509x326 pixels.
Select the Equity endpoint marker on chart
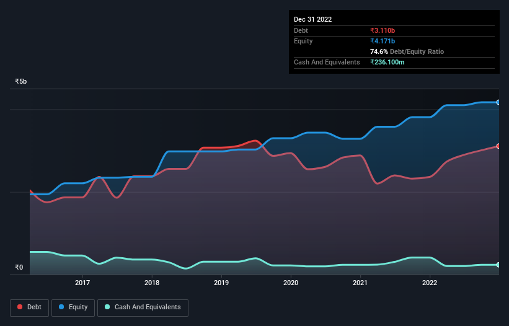coord(498,102)
